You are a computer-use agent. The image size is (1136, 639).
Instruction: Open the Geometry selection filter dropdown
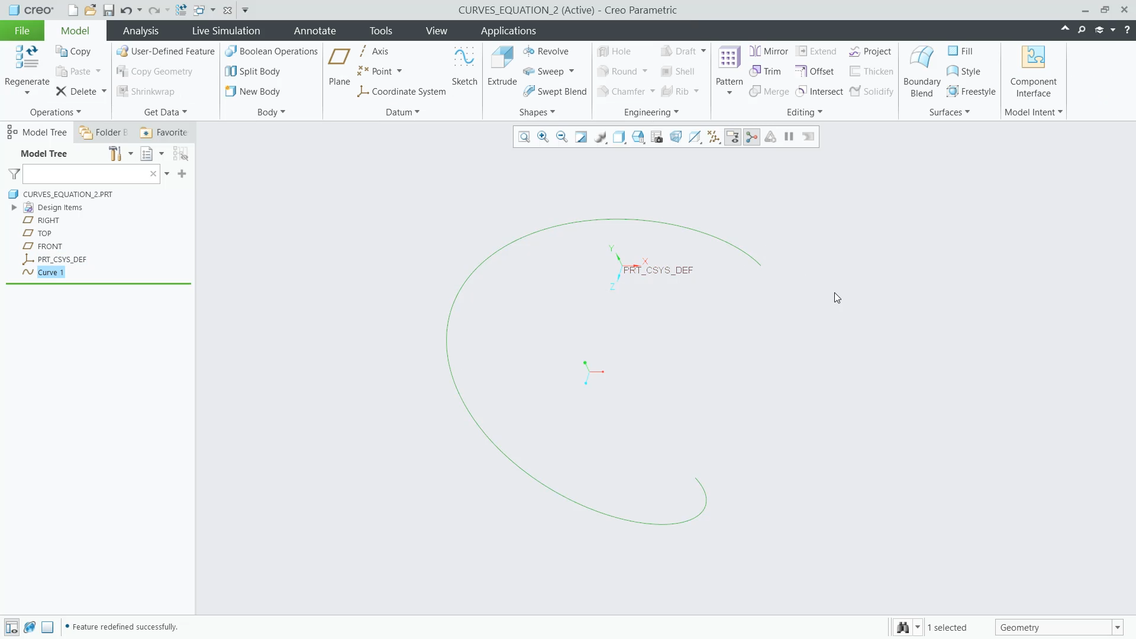point(1118,628)
